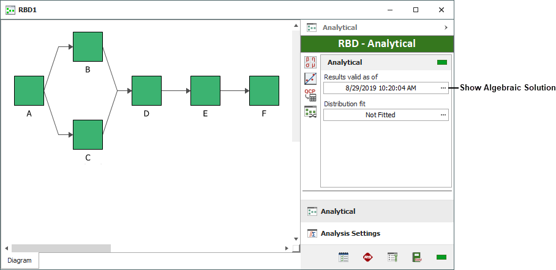Click the horizontal scrollbar thumb under diagram

pyautogui.click(x=61, y=248)
